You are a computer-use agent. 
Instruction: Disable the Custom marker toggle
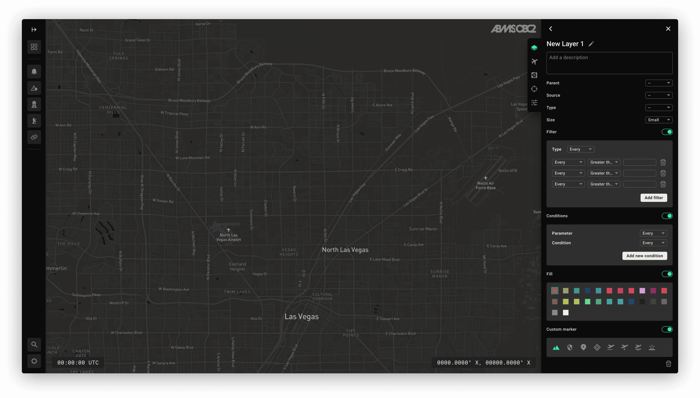pos(667,329)
